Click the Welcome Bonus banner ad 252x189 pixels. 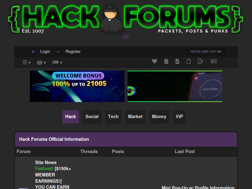[77, 86]
